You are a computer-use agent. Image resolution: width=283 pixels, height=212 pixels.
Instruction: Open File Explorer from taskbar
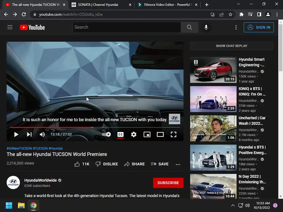21,205
